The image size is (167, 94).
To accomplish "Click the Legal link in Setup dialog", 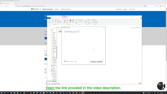I will click(75, 62).
